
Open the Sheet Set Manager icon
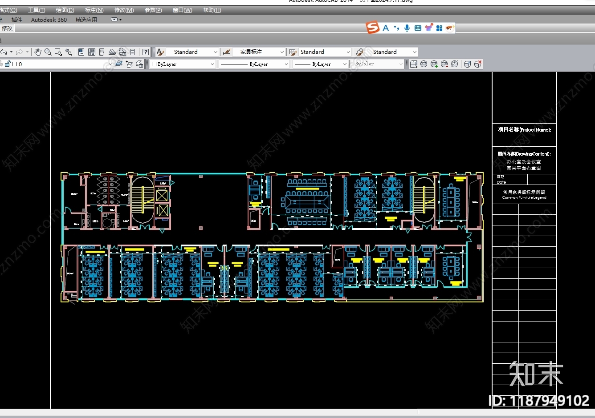tap(112, 52)
